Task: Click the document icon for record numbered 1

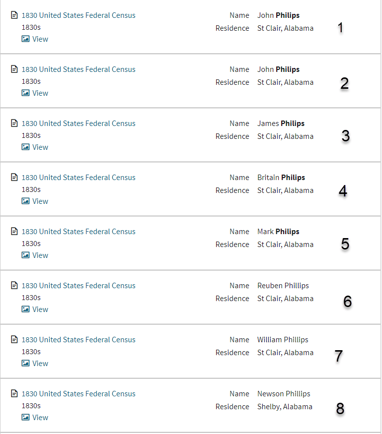Action: point(14,15)
